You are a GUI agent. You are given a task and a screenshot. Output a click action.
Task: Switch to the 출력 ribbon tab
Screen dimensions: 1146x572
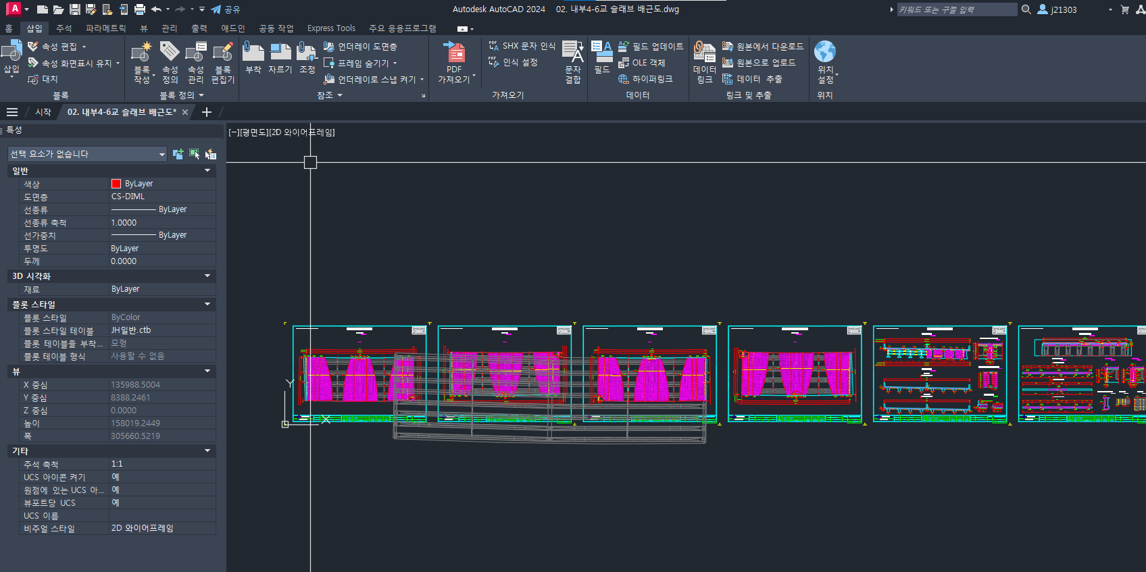click(x=199, y=28)
